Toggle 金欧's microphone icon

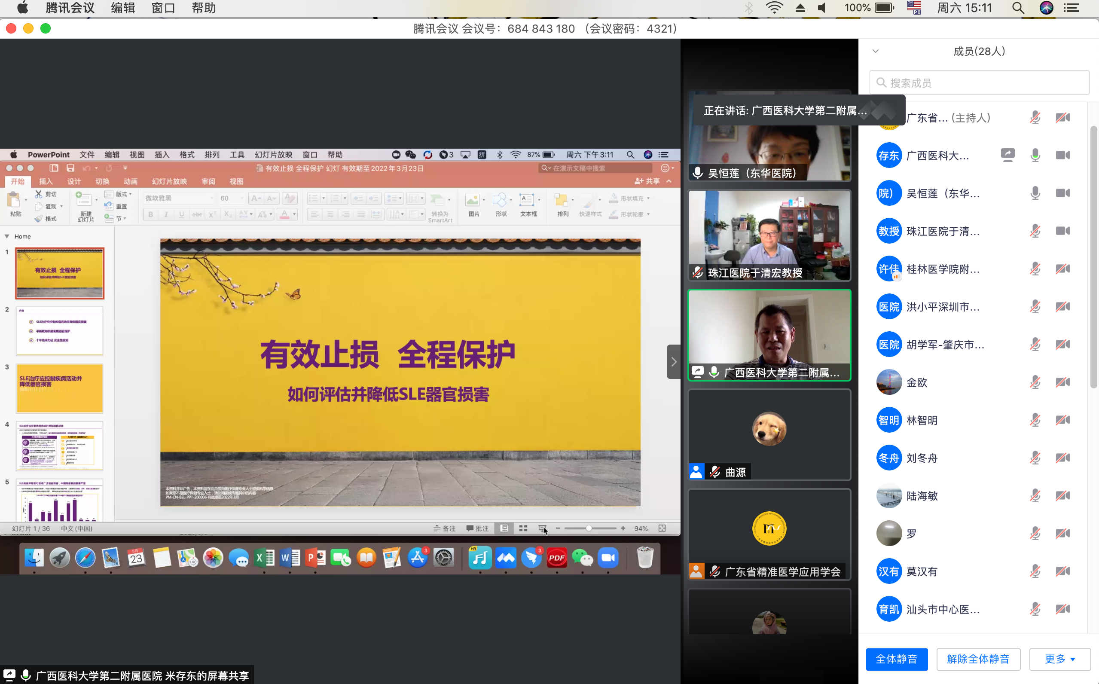coord(1035,382)
